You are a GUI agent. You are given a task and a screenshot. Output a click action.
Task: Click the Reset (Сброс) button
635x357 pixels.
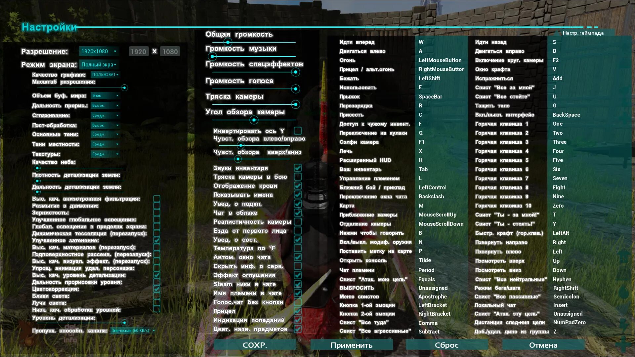447,345
